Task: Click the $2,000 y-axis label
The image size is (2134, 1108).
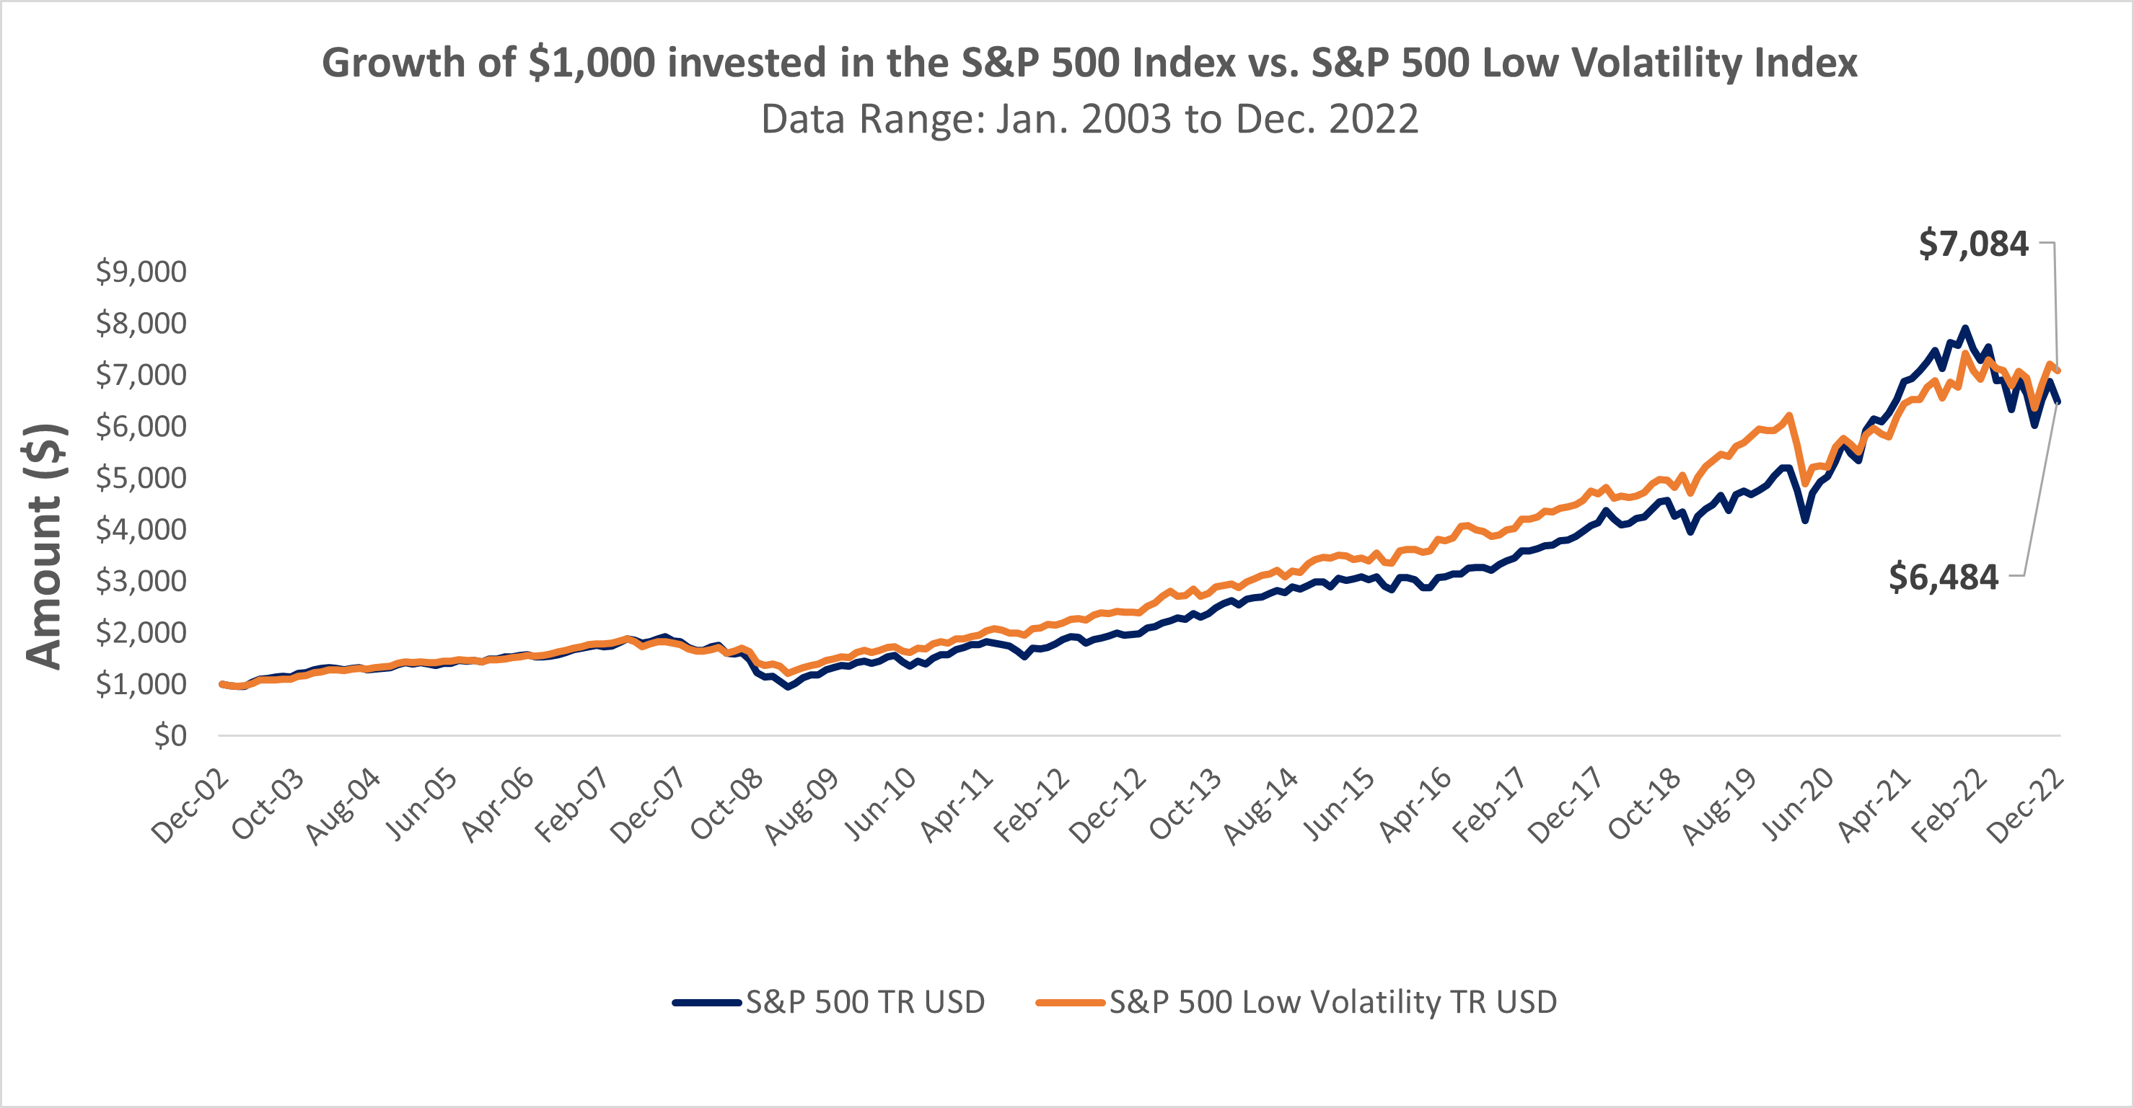Action: click(141, 632)
